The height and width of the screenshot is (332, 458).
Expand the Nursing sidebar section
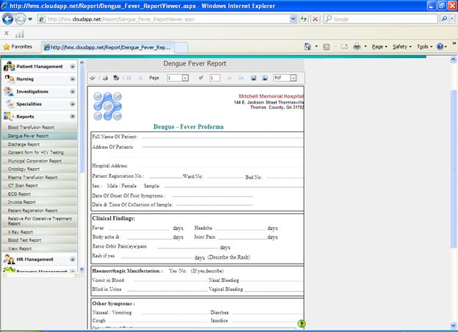72,79
